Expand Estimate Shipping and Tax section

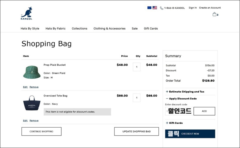tap(185, 92)
